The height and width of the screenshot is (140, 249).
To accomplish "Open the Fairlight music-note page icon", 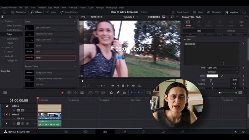I will pyautogui.click(x=163, y=132).
